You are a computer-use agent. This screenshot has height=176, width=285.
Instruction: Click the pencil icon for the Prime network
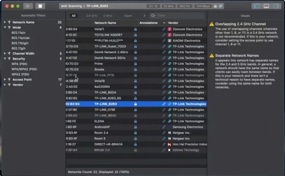164,64
